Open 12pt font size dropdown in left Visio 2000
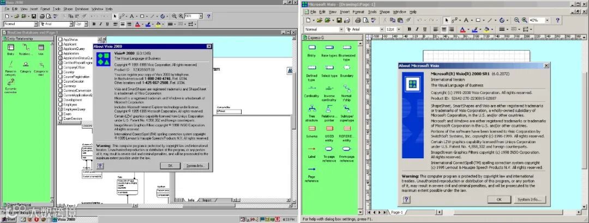This screenshot has width=589, height=223. (x=86, y=24)
